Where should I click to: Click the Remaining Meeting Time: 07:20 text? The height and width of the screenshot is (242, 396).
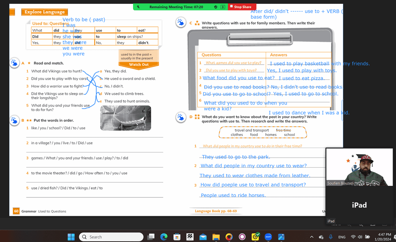(x=176, y=7)
